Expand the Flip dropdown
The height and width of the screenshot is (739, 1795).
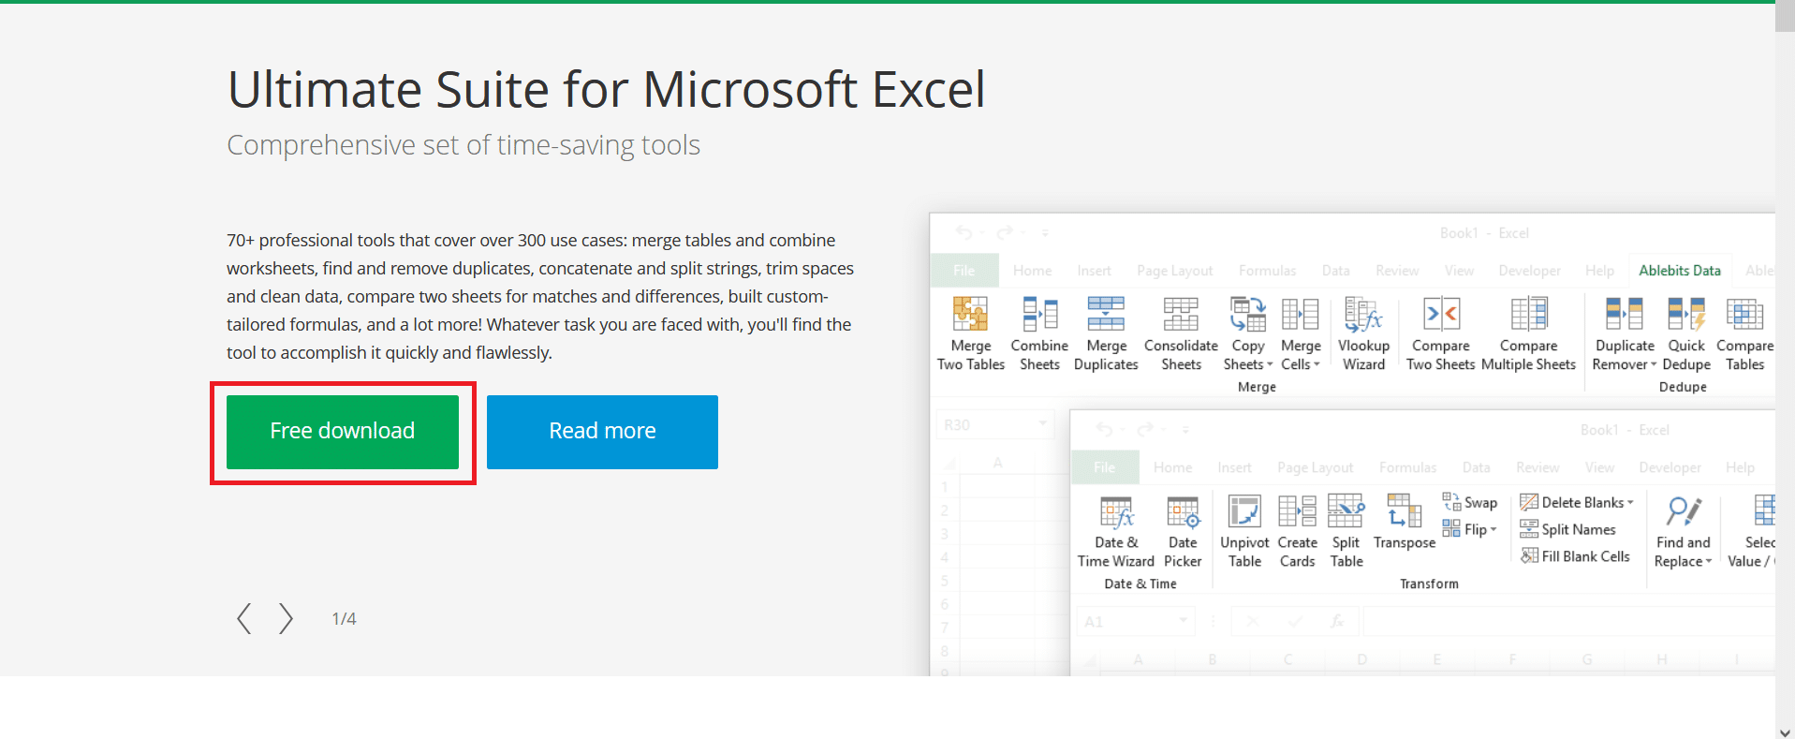pyautogui.click(x=1469, y=529)
